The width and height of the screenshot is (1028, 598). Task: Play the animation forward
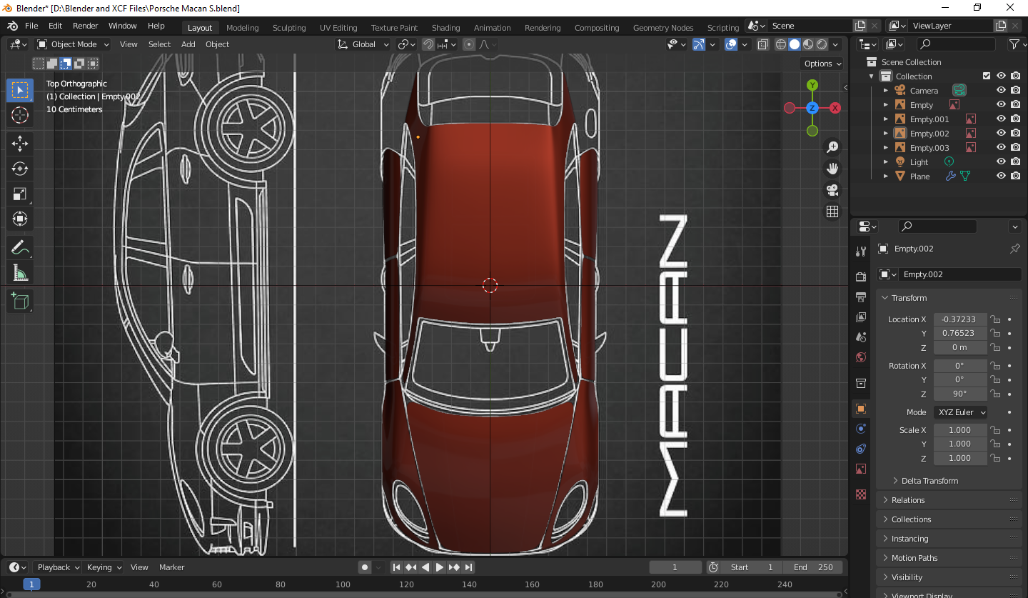pyautogui.click(x=440, y=567)
